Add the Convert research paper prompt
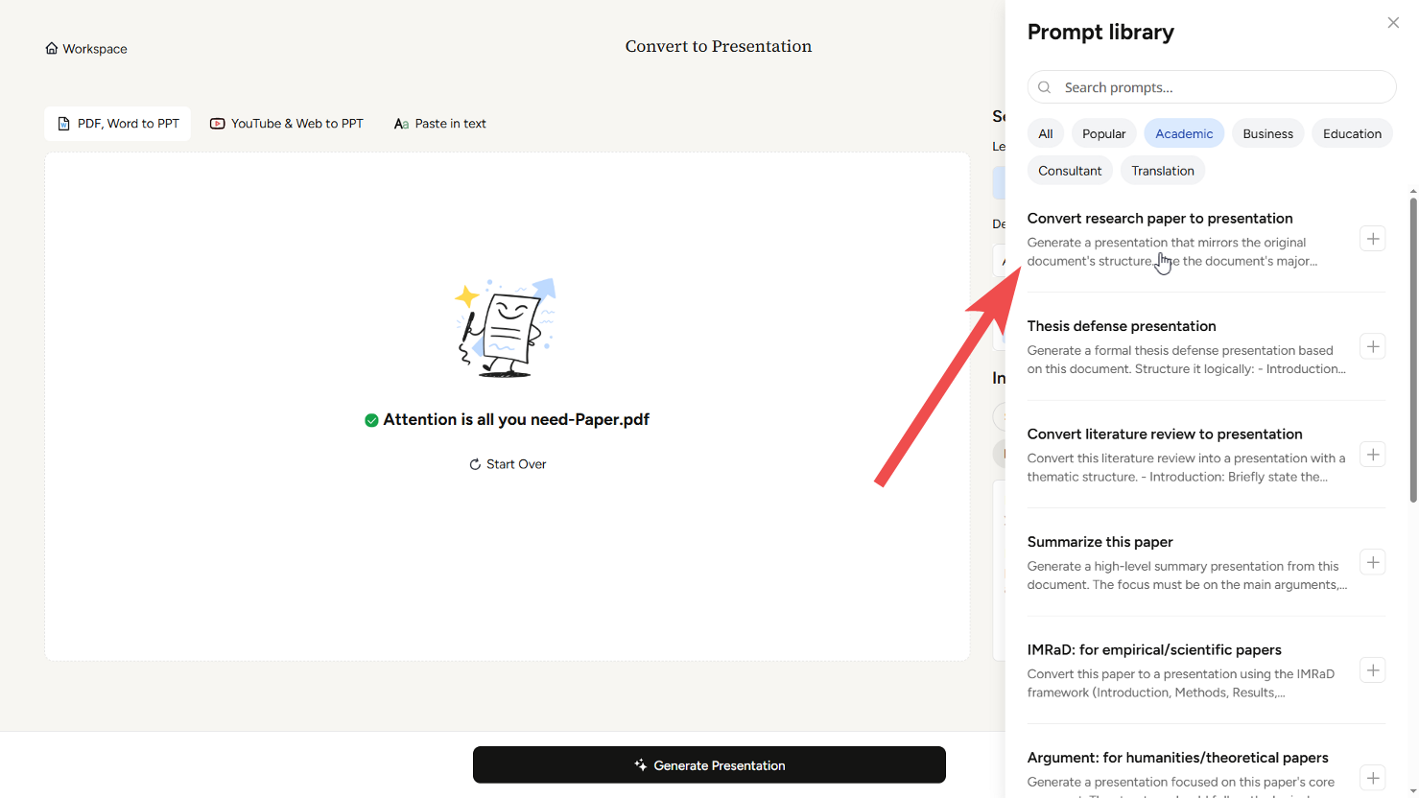Image resolution: width=1419 pixels, height=798 pixels. pyautogui.click(x=1372, y=239)
